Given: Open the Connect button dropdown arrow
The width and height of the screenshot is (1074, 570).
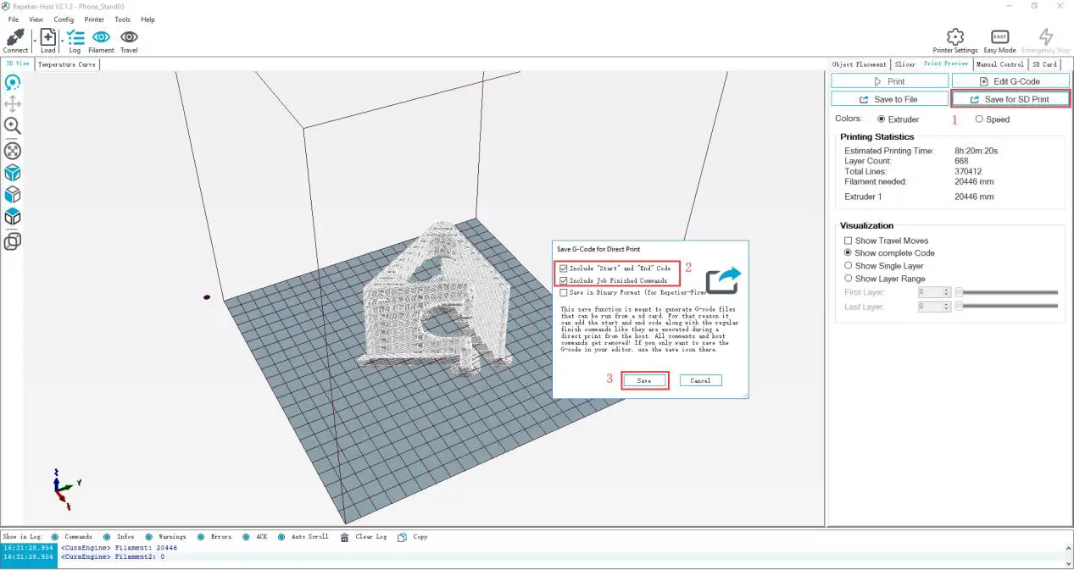Looking at the screenshot, I should (x=34, y=40).
